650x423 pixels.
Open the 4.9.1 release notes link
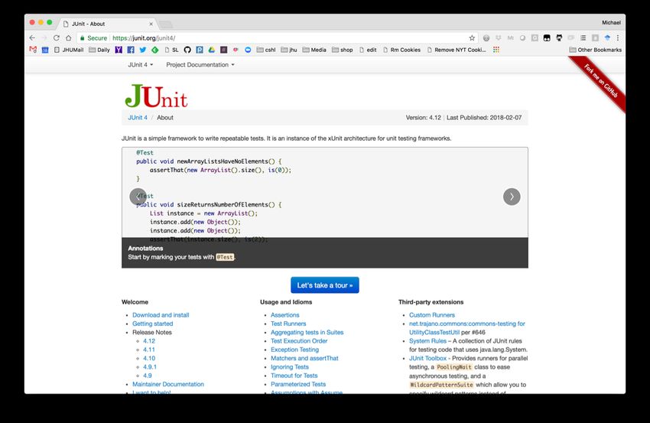pyautogui.click(x=150, y=367)
